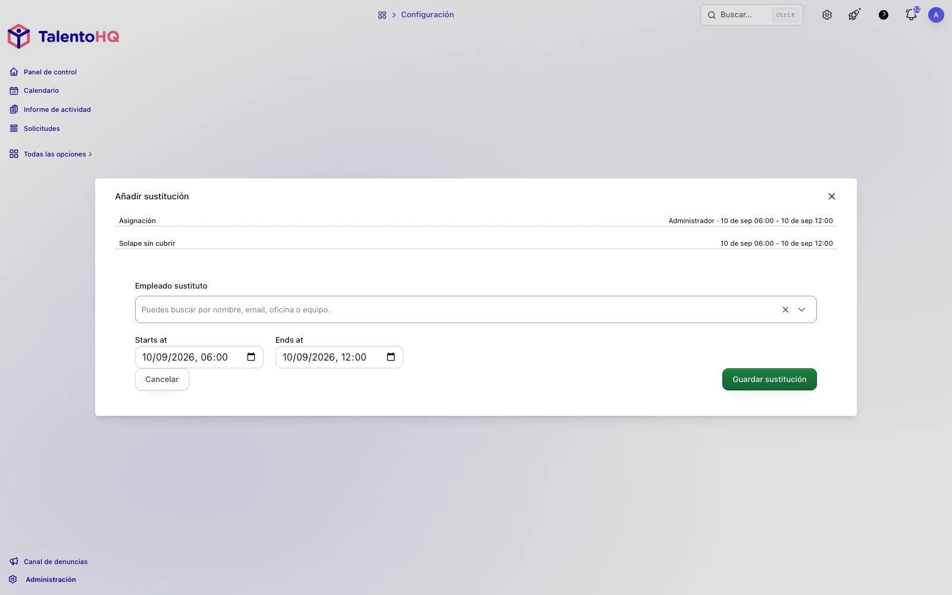Click the Ends at datetime field

pyautogui.click(x=339, y=357)
